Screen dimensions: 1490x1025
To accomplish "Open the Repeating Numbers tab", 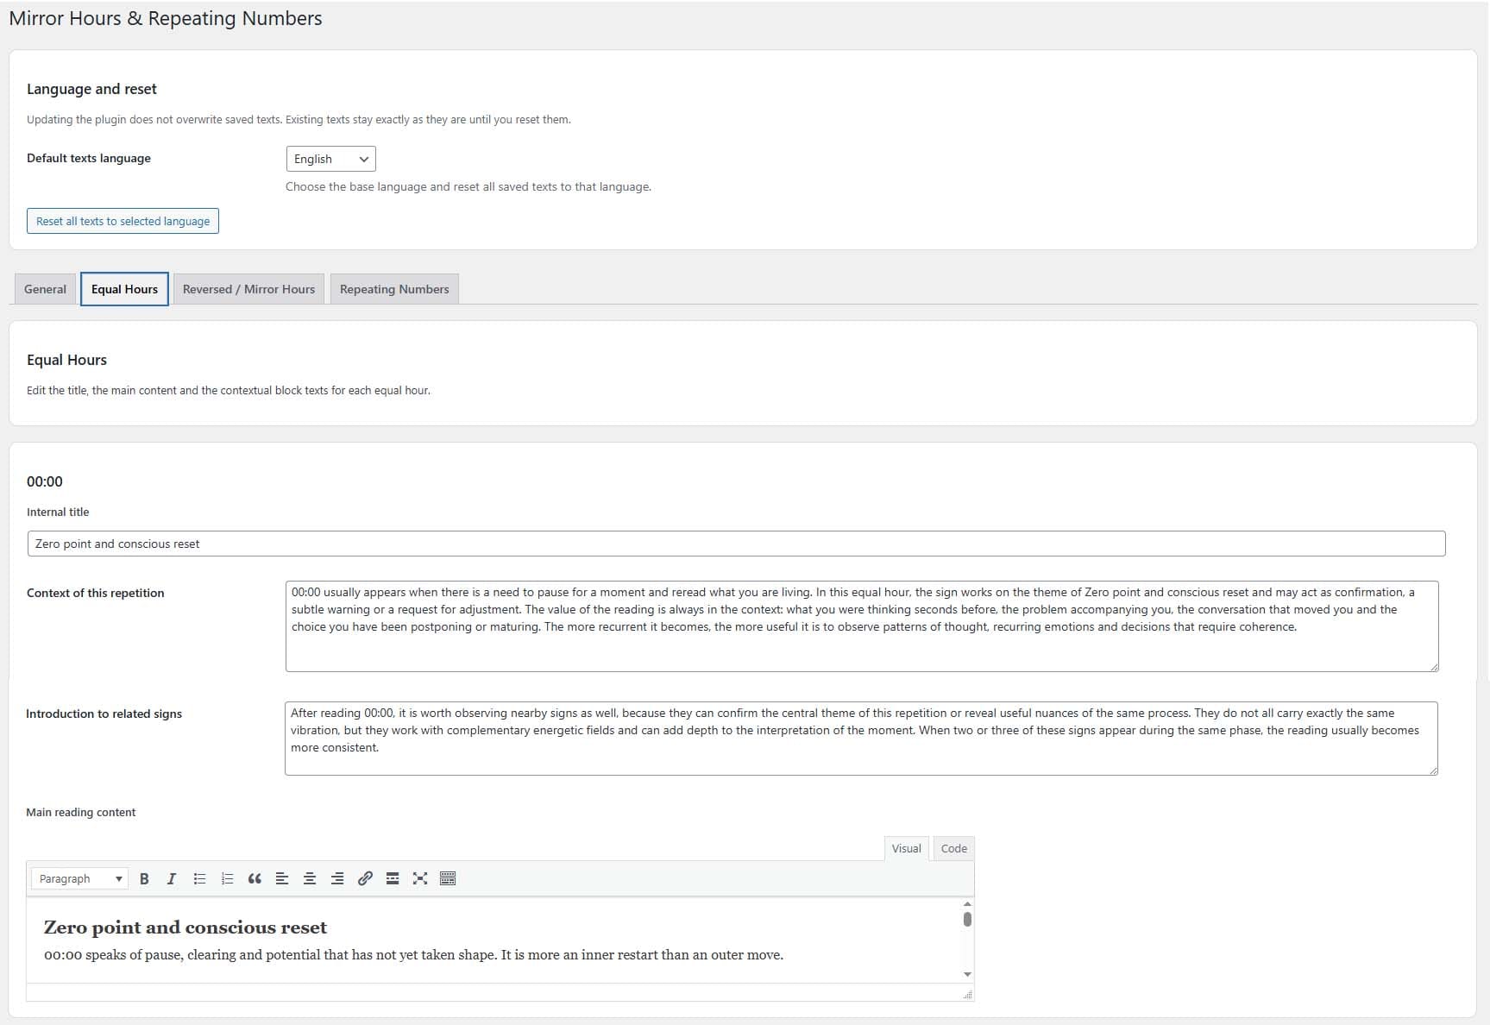I will (x=394, y=289).
